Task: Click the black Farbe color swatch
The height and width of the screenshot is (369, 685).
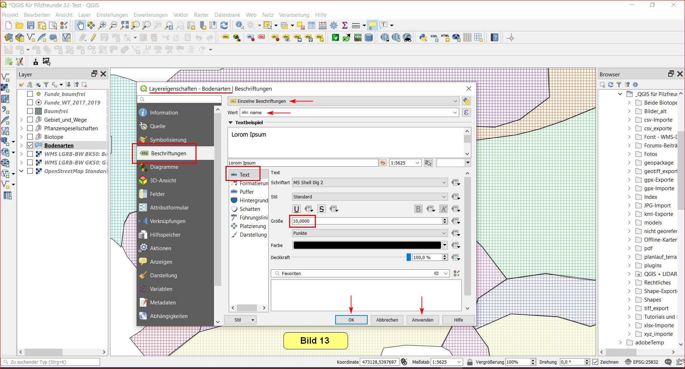Action: [x=367, y=246]
